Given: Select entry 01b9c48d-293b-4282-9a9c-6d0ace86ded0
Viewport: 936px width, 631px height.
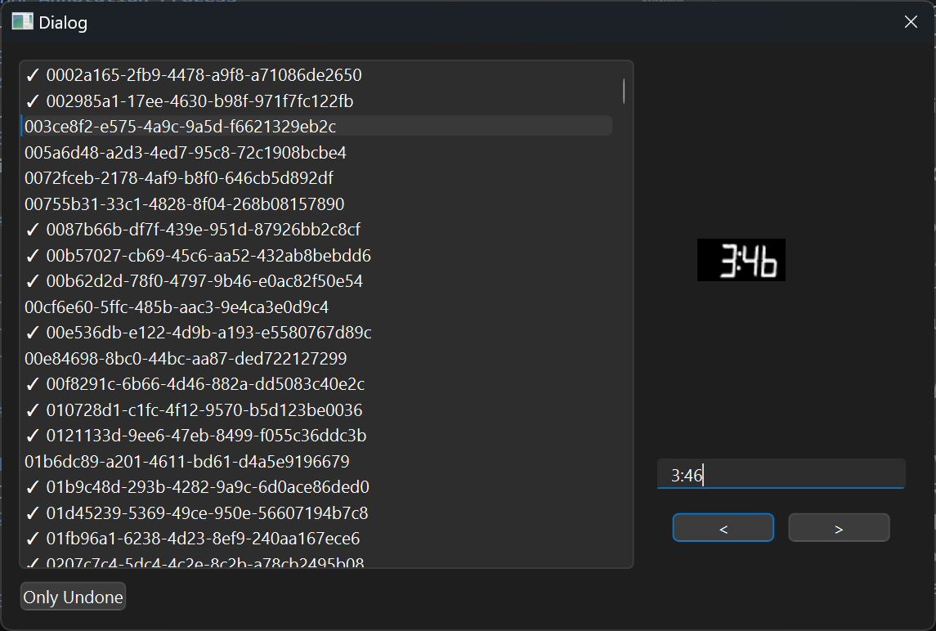Looking at the screenshot, I should pos(317,487).
